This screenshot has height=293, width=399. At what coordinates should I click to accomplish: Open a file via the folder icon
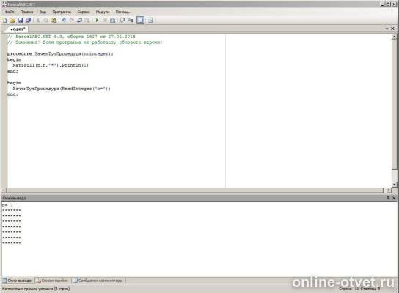pyautogui.click(x=12, y=21)
